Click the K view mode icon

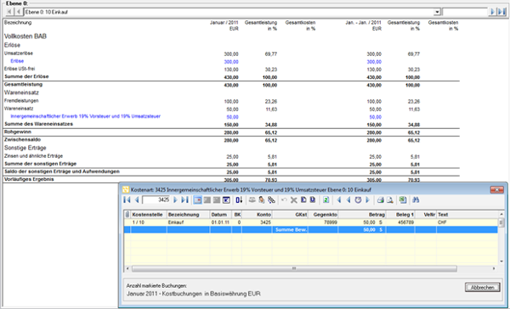(x=226, y=199)
